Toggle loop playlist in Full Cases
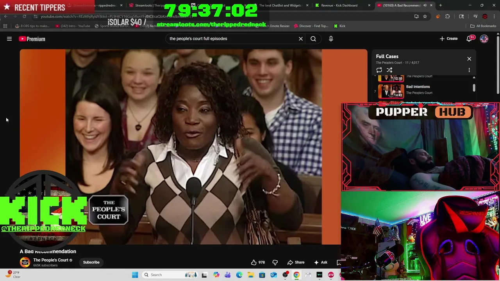 pyautogui.click(x=379, y=70)
